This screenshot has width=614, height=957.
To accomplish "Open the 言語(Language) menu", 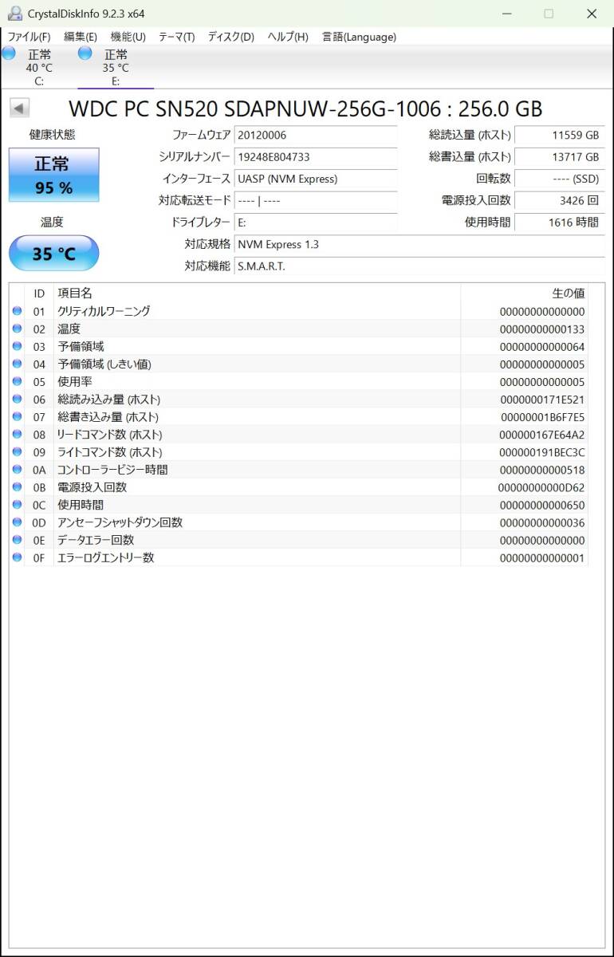I will pos(359,37).
